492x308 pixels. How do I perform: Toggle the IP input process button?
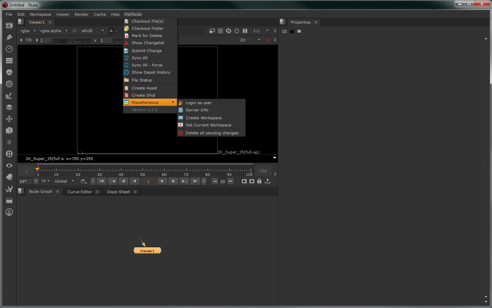(75, 31)
